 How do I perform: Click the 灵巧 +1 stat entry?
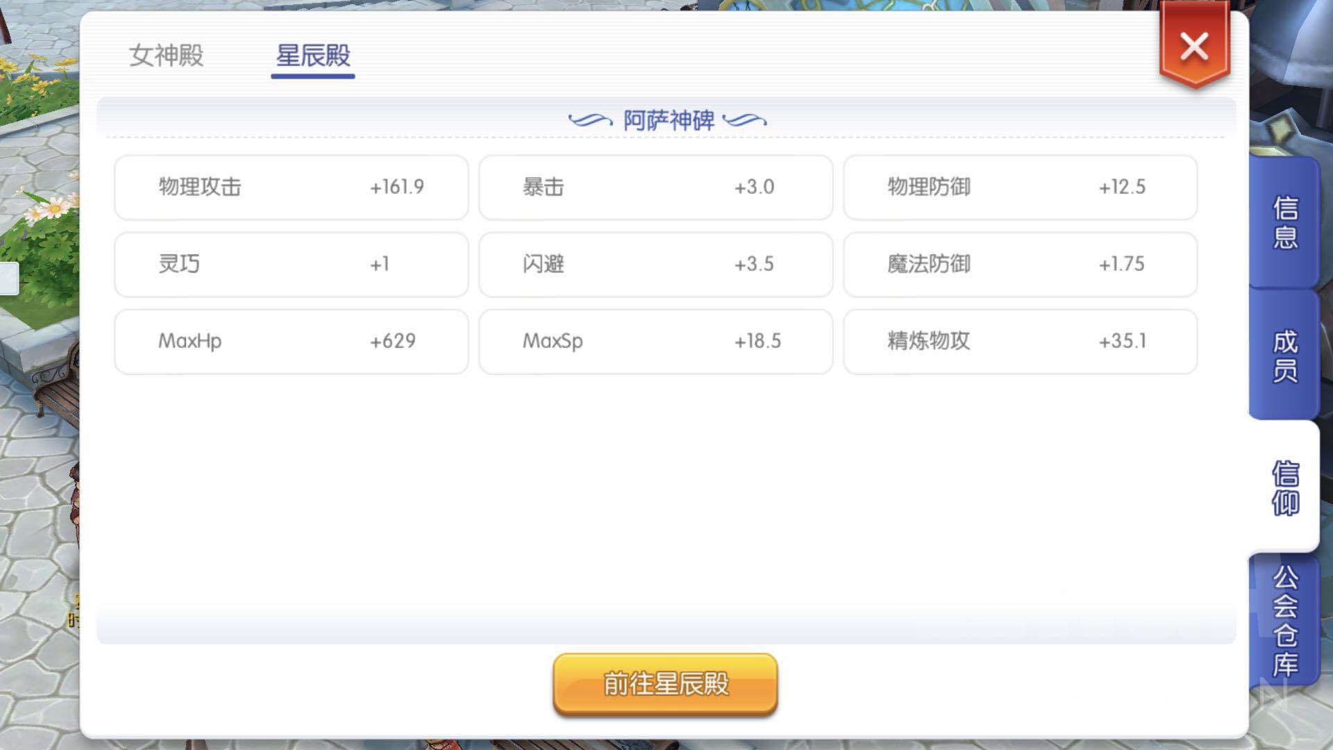(291, 265)
